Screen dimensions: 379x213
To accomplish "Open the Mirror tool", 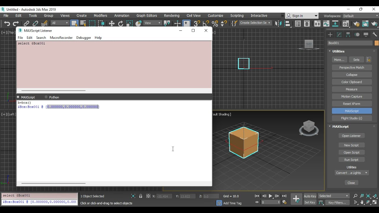I will tap(278, 23).
